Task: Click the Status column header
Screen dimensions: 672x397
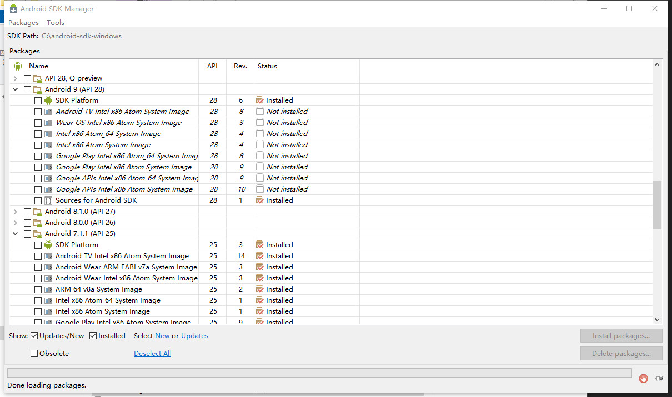Action: pyautogui.click(x=307, y=66)
